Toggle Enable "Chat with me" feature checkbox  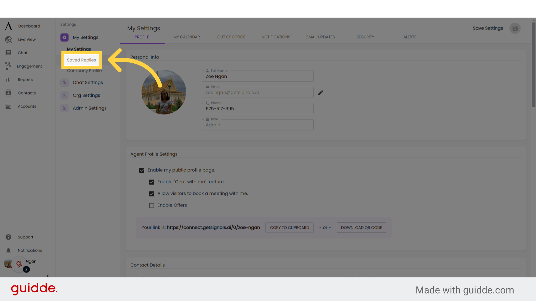152,182
